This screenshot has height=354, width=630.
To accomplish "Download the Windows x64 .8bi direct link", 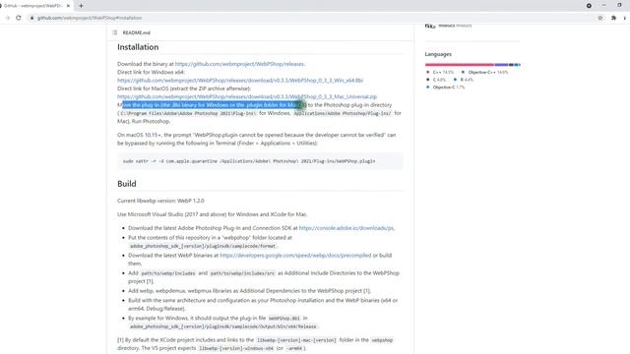I will pyautogui.click(x=240, y=81).
